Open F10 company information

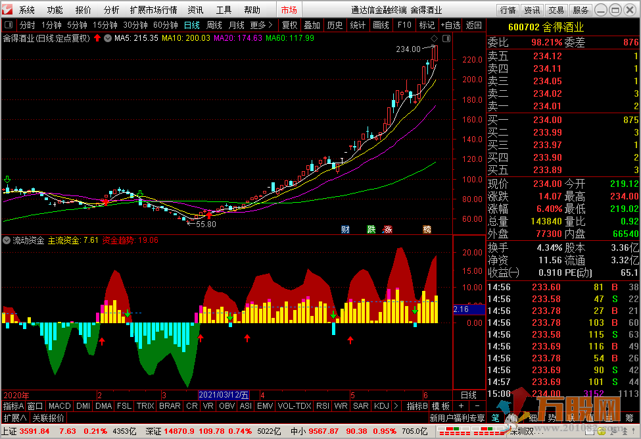click(404, 25)
